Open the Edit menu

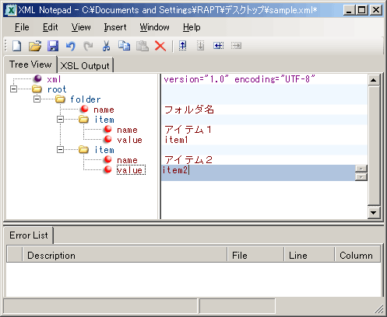(x=51, y=27)
